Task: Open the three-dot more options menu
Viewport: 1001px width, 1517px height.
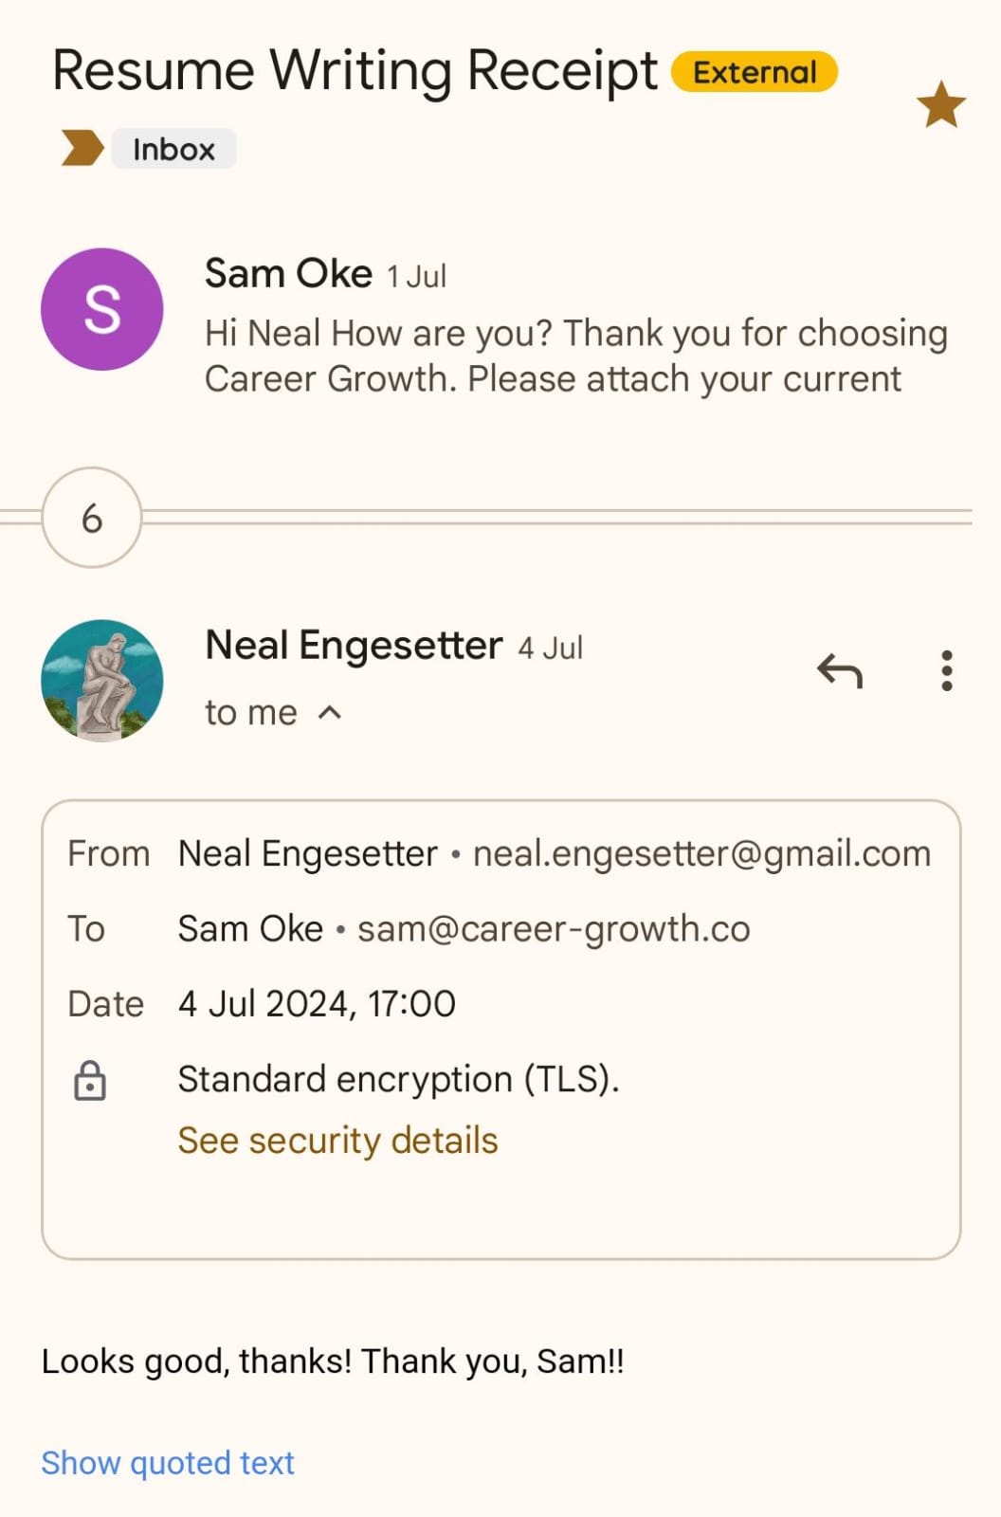Action: pyautogui.click(x=946, y=671)
